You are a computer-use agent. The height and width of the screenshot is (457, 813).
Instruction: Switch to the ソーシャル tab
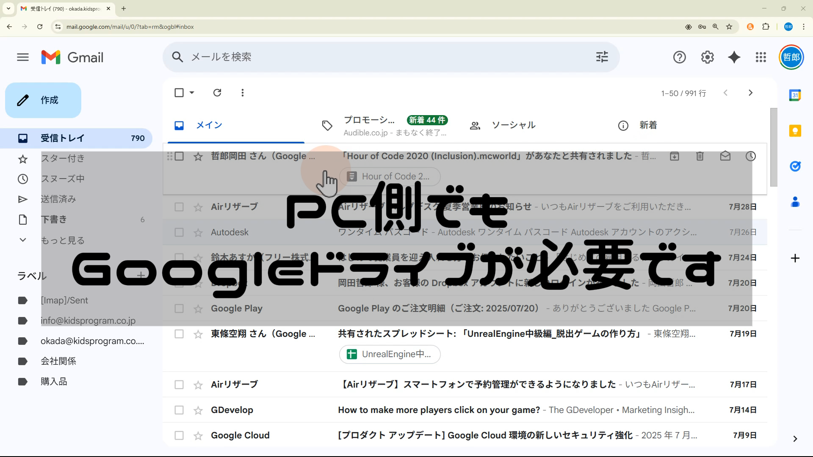(x=513, y=125)
